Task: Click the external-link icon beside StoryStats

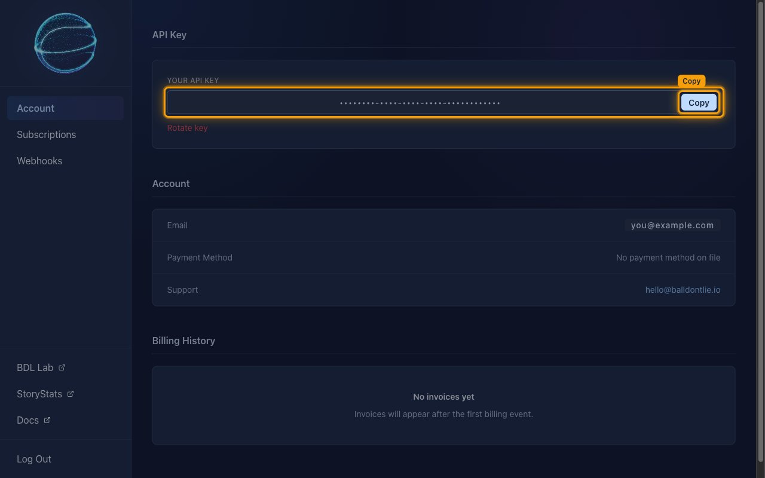Action: (x=71, y=394)
